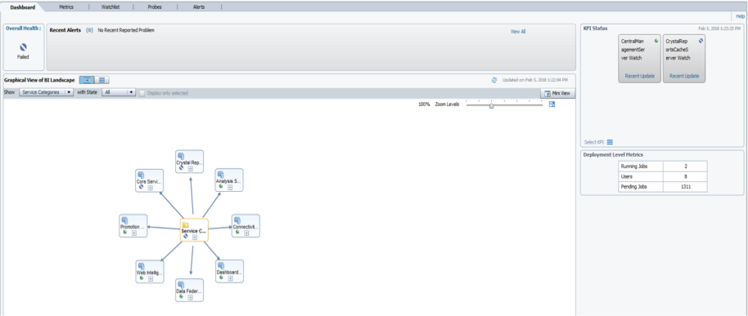Expand the Crystal Rep... node
The height and width of the screenshot is (316, 748).
(x=191, y=168)
